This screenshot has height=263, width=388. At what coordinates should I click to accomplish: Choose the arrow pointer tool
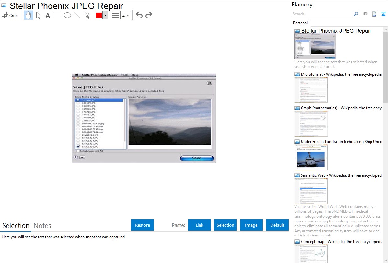click(x=38, y=15)
